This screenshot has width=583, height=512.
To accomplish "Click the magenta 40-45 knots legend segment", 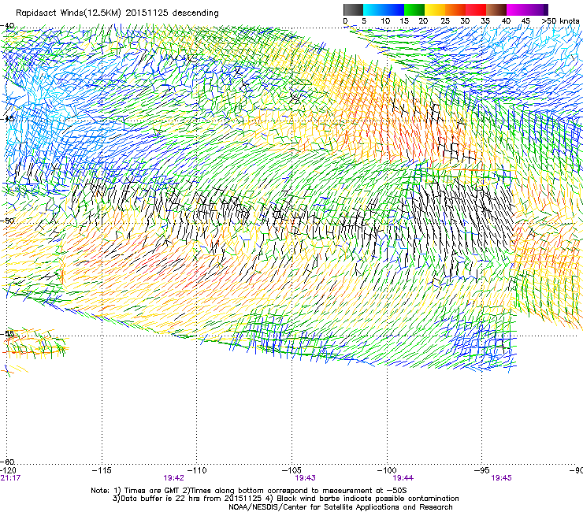I will pos(517,9).
